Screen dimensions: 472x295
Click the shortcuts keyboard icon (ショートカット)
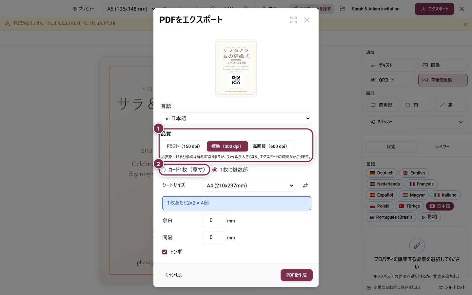click(x=441, y=287)
